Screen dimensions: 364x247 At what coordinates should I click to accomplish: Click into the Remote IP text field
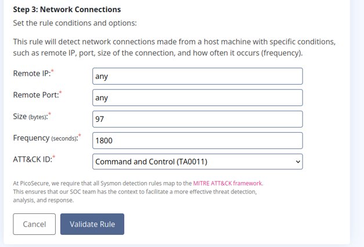click(x=197, y=76)
